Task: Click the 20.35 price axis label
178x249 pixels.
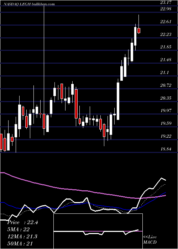Action: pos(166,98)
